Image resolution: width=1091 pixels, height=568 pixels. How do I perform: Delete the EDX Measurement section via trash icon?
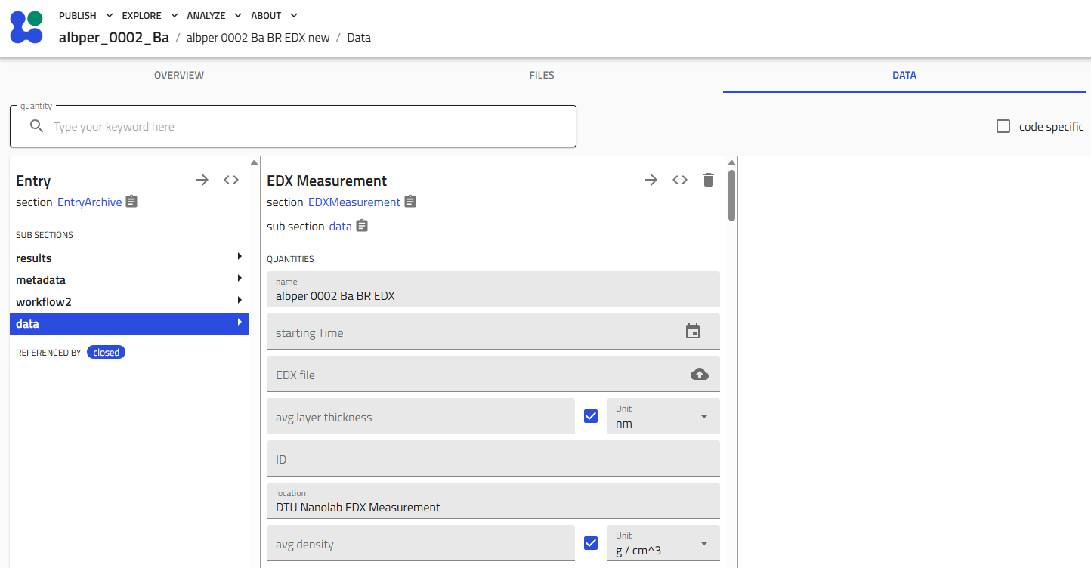click(x=708, y=180)
